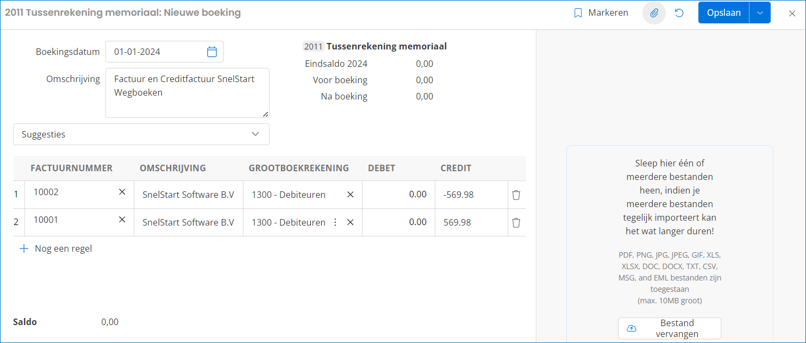Clear invoice number 10001 with X
The width and height of the screenshot is (806, 343).
pos(122,220)
